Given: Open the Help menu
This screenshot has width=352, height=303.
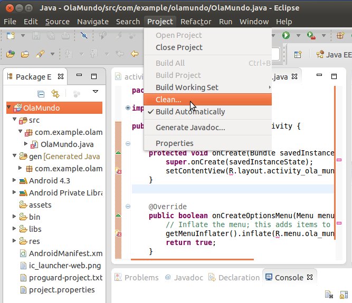Looking at the screenshot, I should coord(284,22).
